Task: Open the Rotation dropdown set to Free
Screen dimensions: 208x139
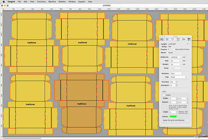Action: point(177,73)
